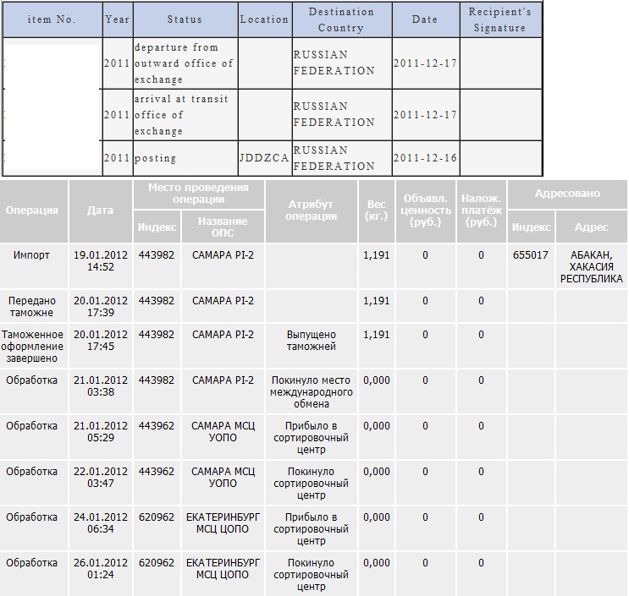Click the 'Status' column header
This screenshot has width=629, height=596.
[185, 19]
